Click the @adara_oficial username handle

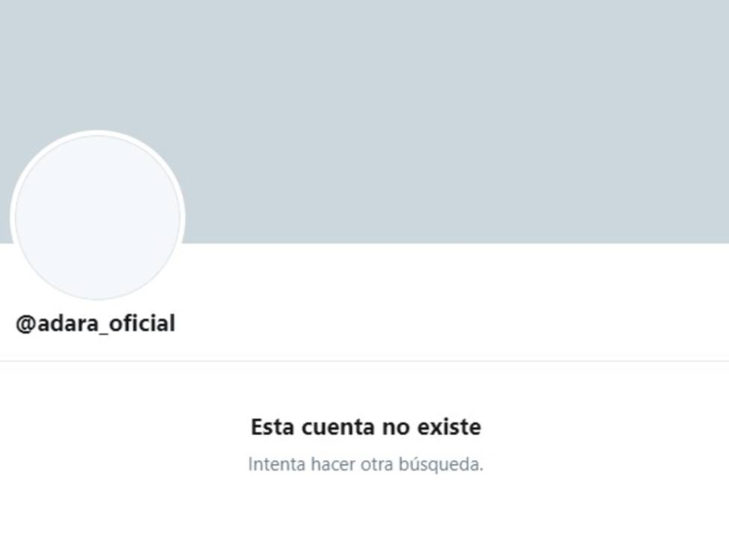(96, 323)
